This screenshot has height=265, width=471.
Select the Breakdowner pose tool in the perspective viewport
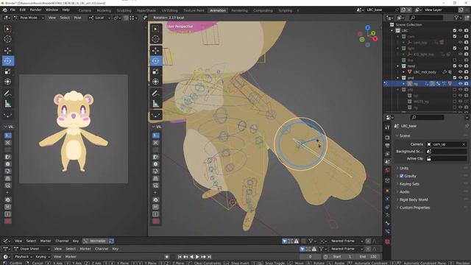tap(155, 116)
